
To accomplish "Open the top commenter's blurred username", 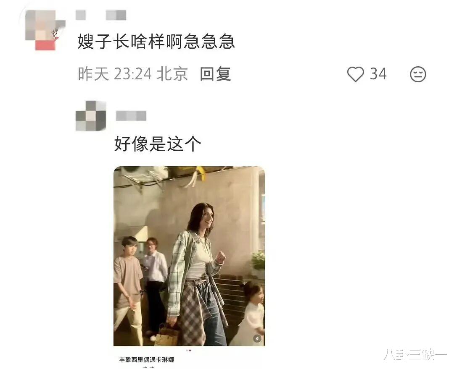I will point(81,15).
